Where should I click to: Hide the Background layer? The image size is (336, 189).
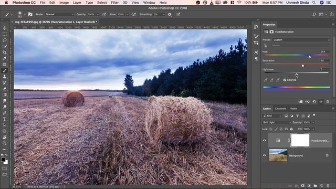[x=265, y=155]
